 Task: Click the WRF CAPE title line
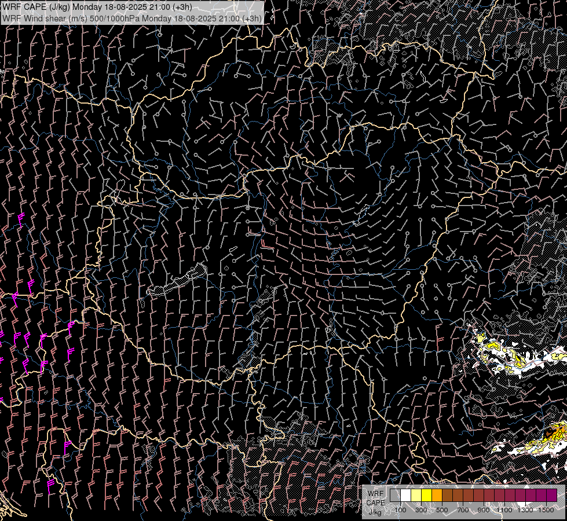click(x=97, y=7)
